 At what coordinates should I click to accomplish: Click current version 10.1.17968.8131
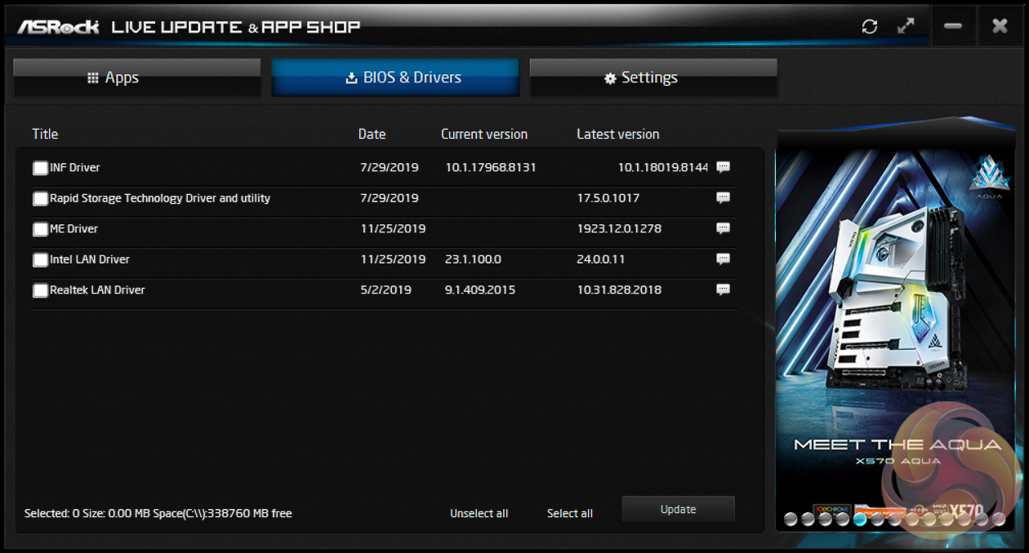click(491, 167)
